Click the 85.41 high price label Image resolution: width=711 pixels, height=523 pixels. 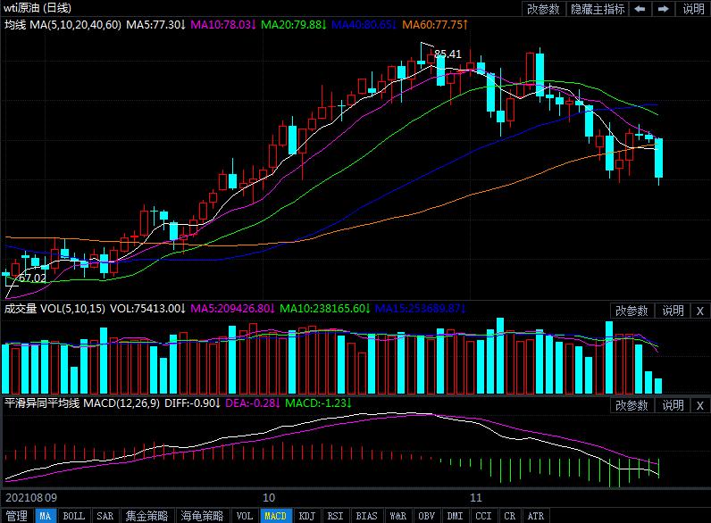448,54
